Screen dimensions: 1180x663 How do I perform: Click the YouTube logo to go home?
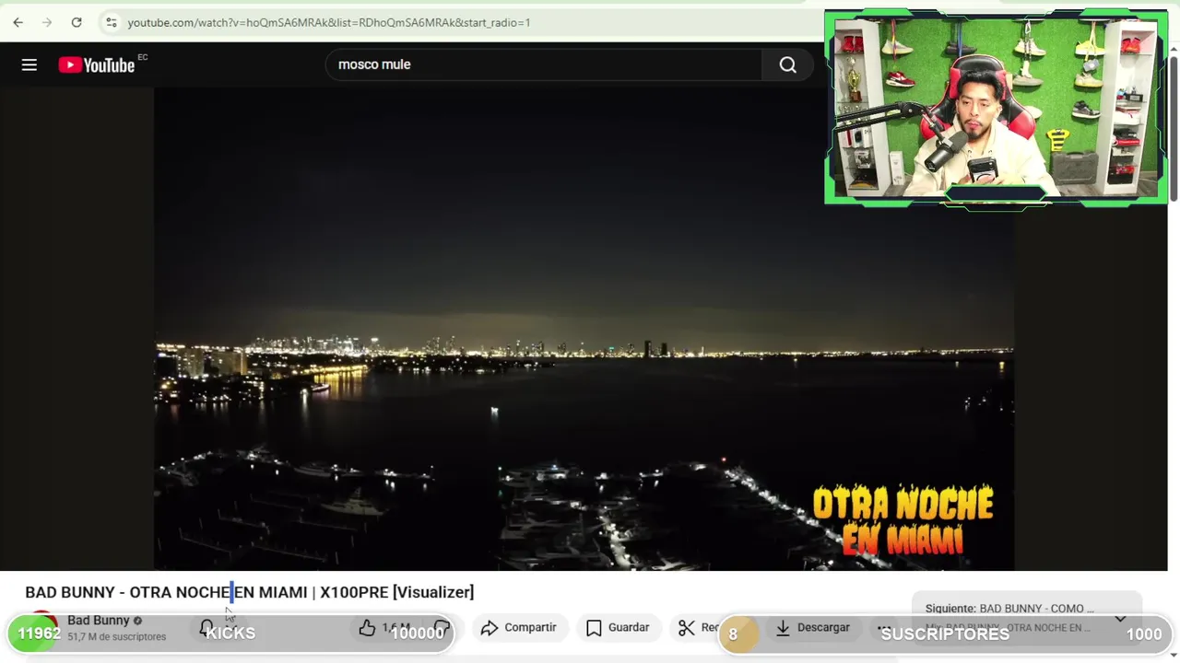point(98,64)
